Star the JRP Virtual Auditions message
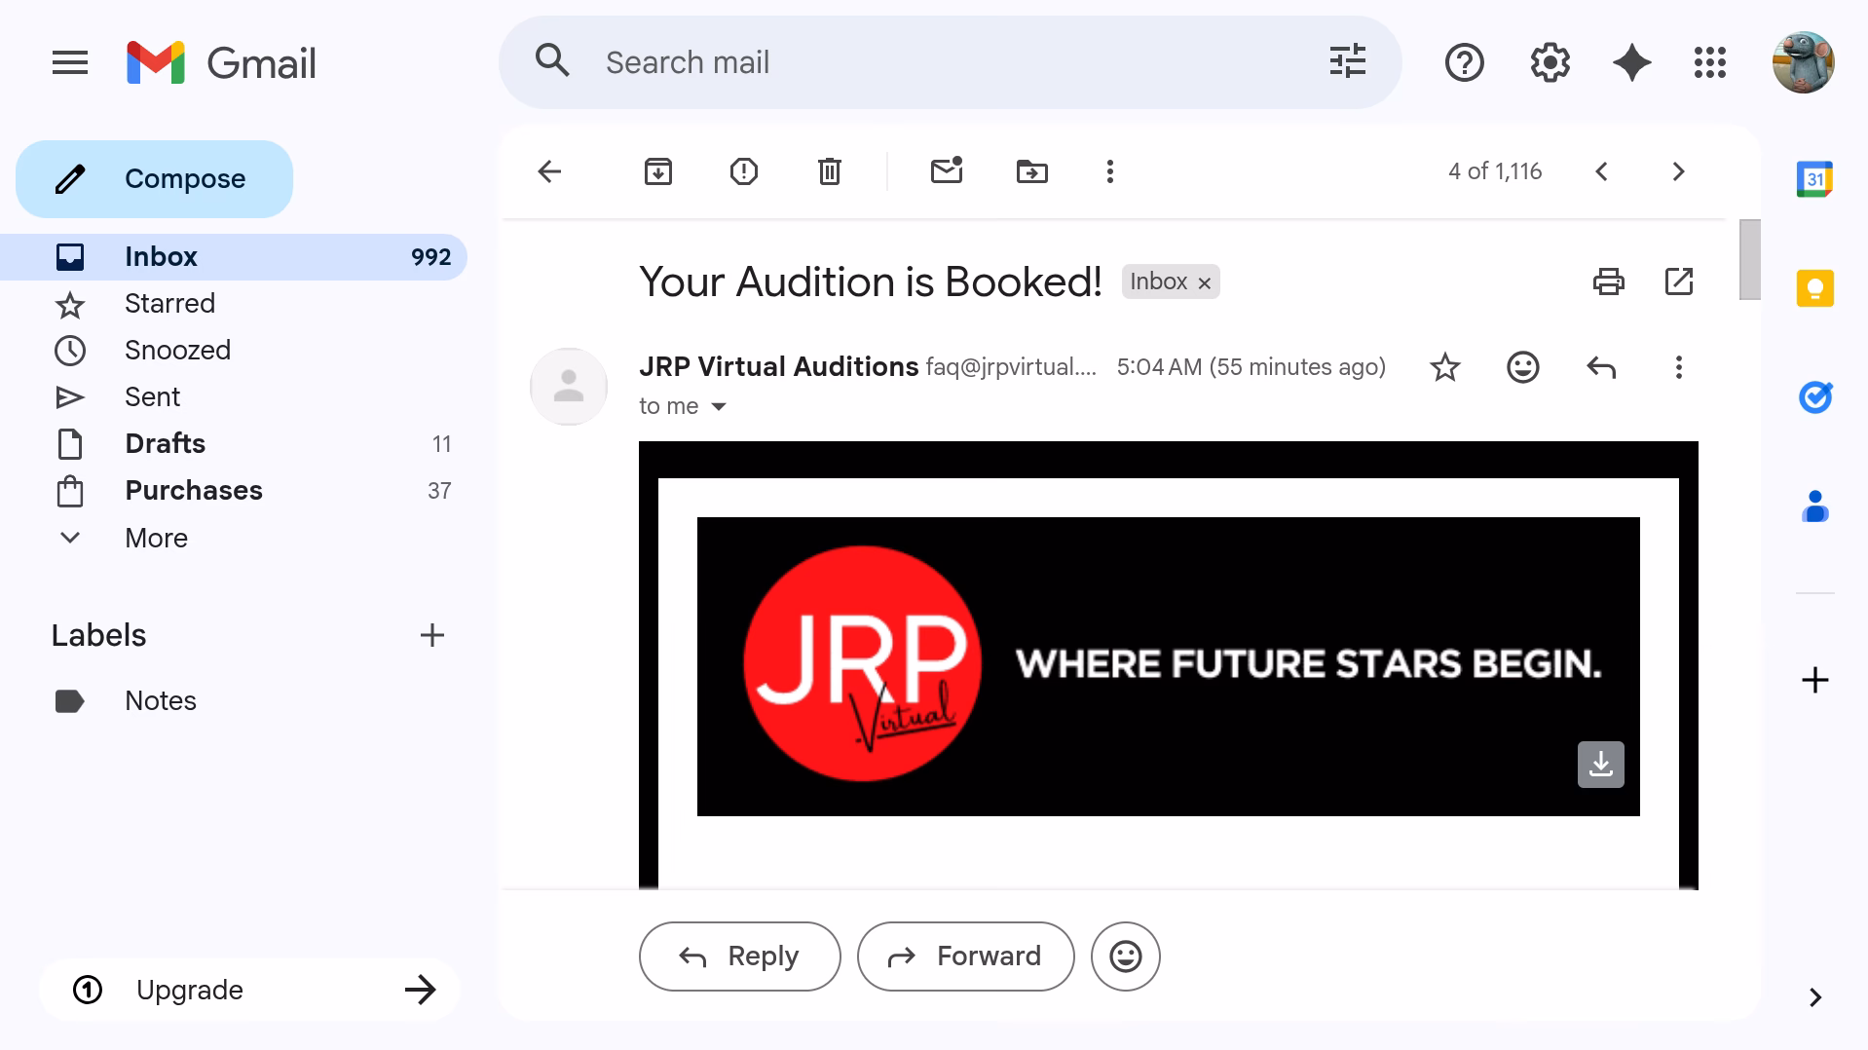This screenshot has height=1050, width=1868. (1444, 367)
